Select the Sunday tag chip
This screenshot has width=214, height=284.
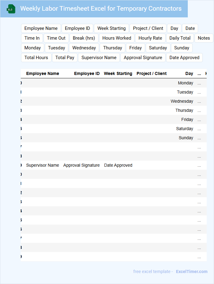[182, 48]
